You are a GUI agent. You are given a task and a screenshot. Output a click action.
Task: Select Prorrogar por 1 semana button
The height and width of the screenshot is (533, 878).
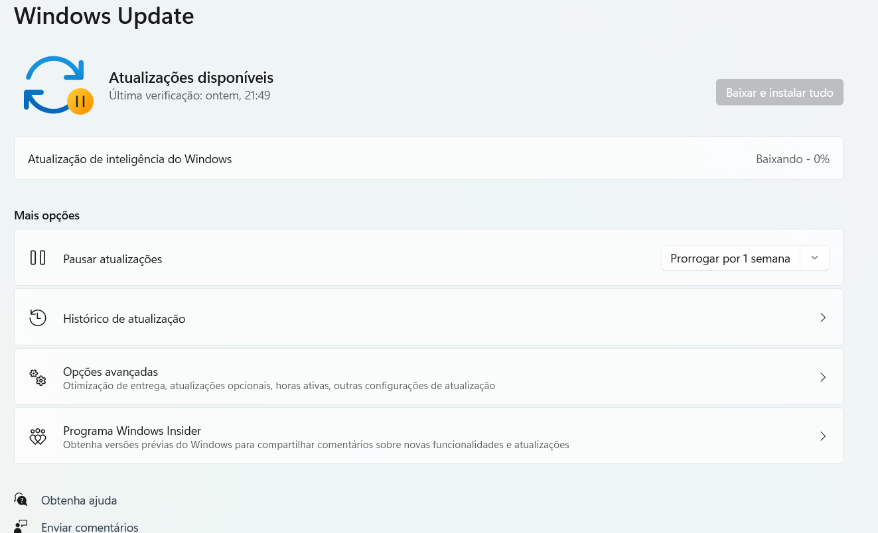(730, 258)
